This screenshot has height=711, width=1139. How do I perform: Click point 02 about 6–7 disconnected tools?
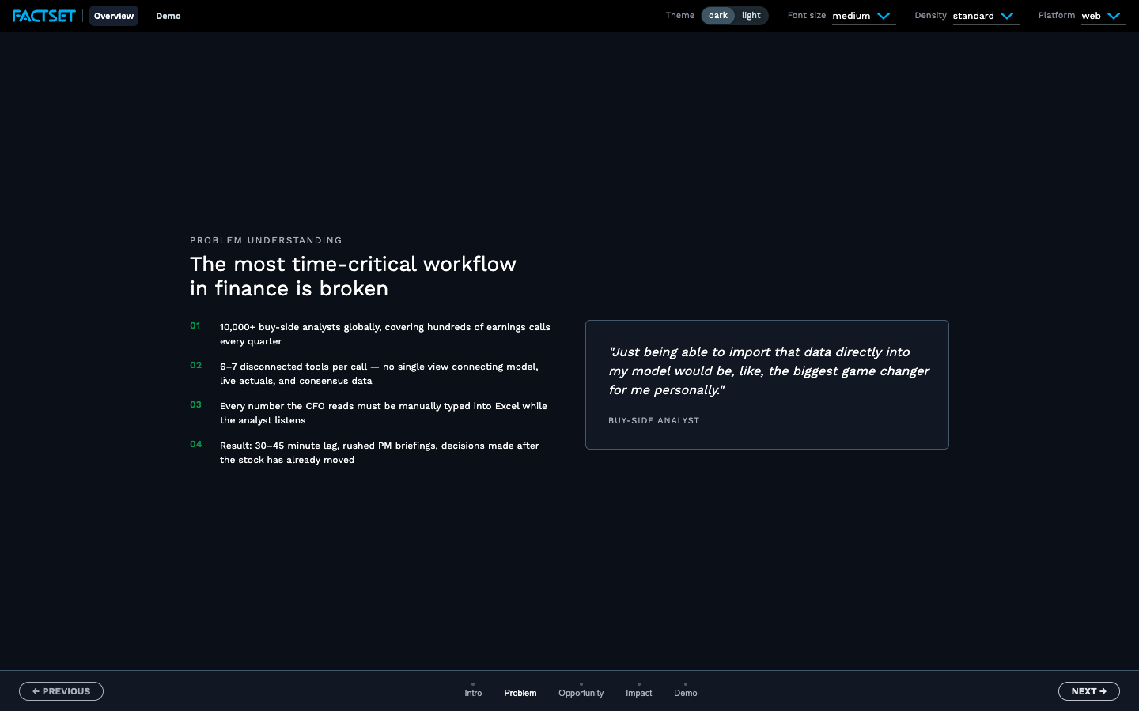[371, 374]
